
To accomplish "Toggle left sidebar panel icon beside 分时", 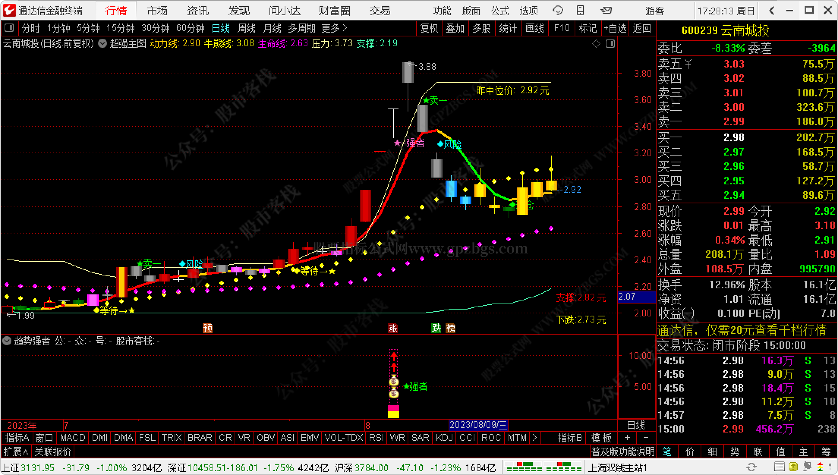I will click(9, 28).
